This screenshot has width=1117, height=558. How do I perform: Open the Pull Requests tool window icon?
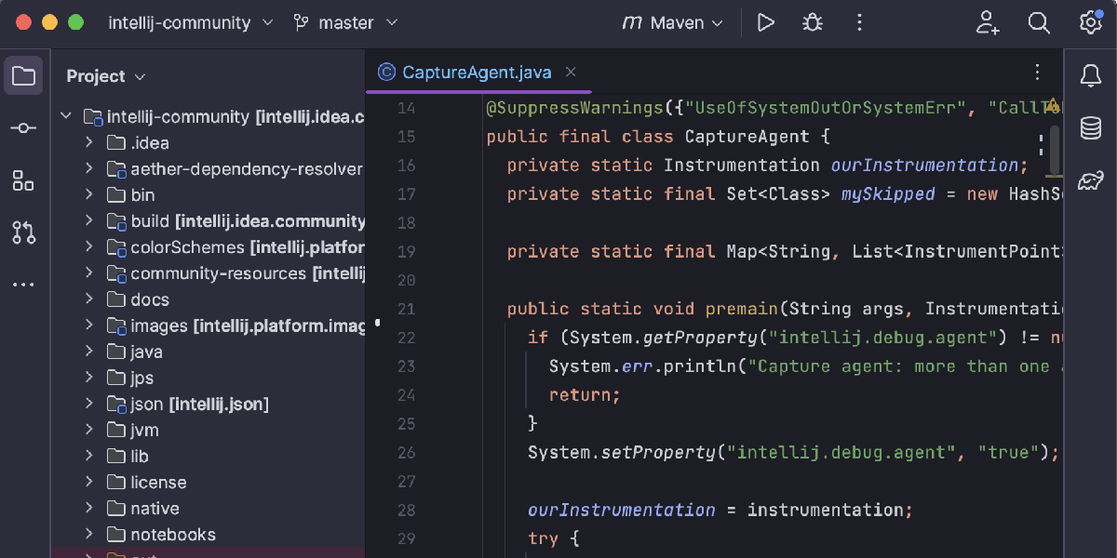pos(23,232)
